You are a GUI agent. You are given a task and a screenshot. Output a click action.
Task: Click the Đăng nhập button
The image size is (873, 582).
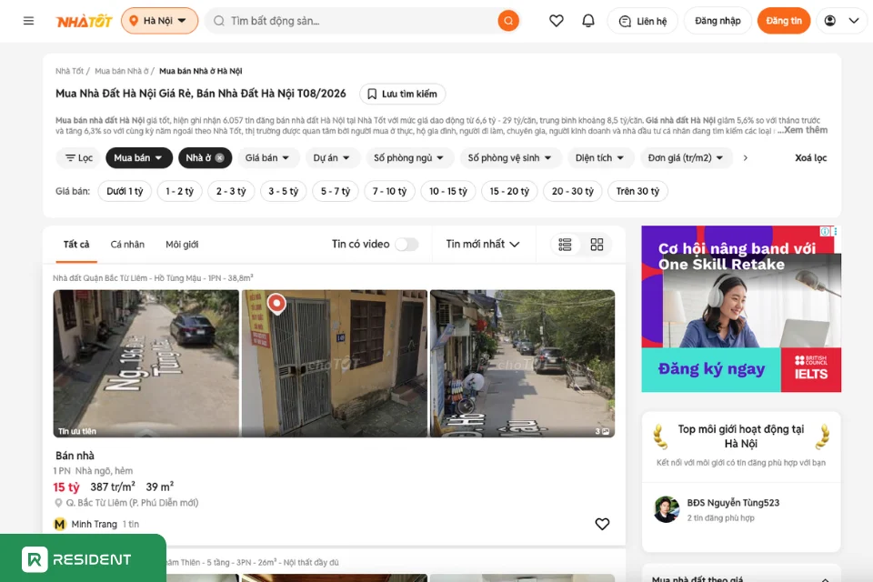click(x=717, y=21)
